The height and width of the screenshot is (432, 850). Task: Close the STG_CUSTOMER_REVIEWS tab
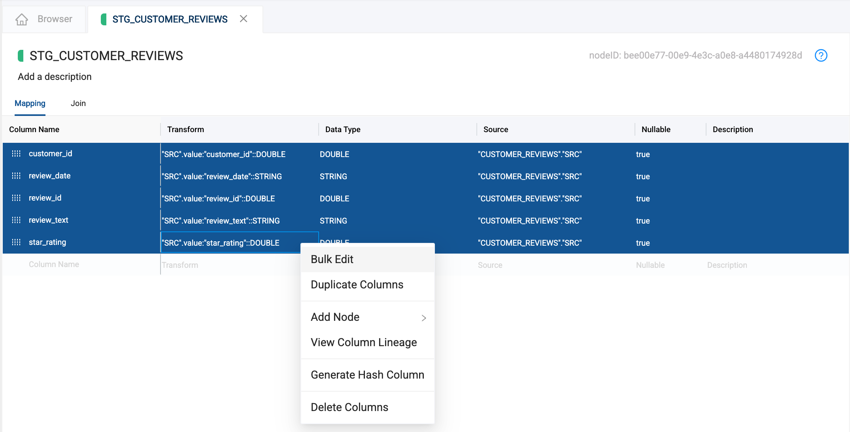pos(244,19)
